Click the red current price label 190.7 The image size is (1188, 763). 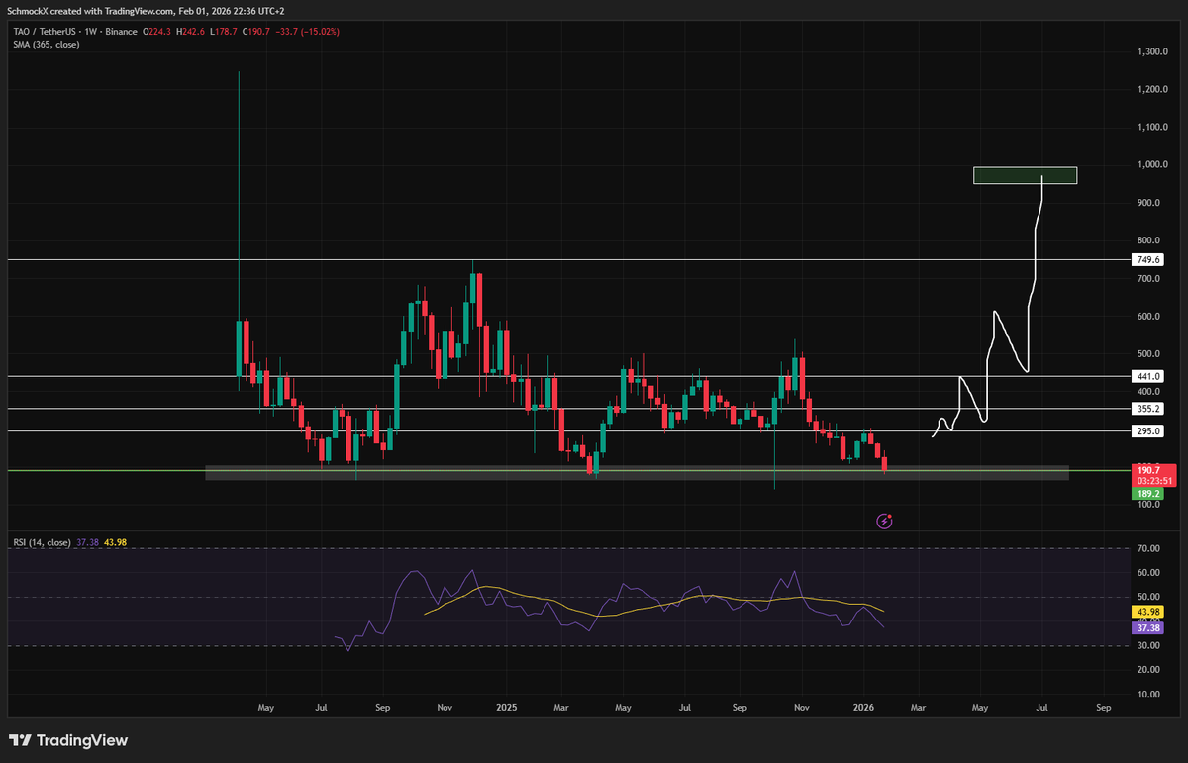click(x=1147, y=467)
